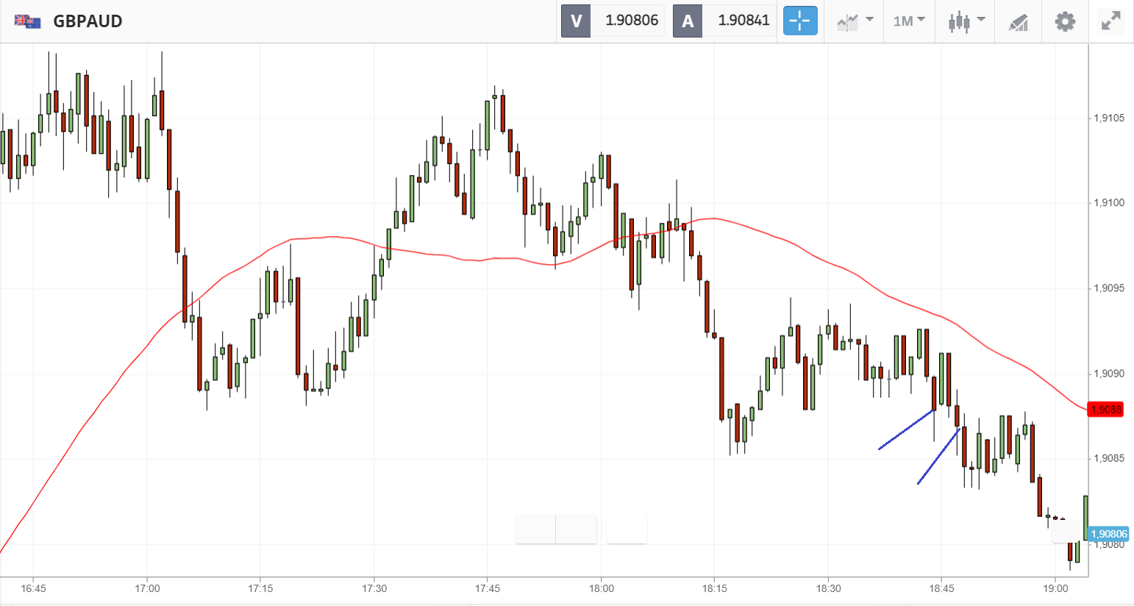Select the GBPAUD symbol name
This screenshot has height=606, width=1134.
click(88, 21)
